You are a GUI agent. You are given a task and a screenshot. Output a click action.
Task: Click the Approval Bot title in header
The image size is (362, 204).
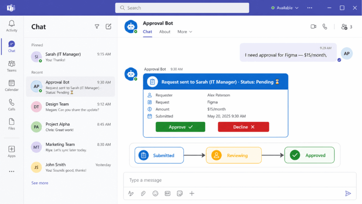[158, 23]
